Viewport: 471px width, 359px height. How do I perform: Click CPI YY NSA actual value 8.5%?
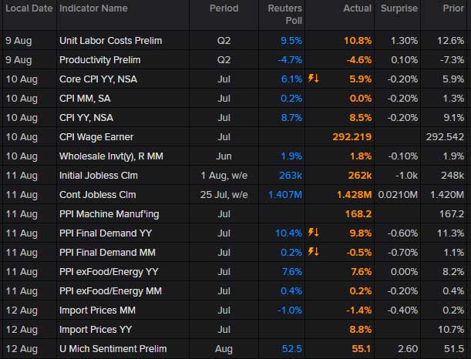tap(361, 118)
